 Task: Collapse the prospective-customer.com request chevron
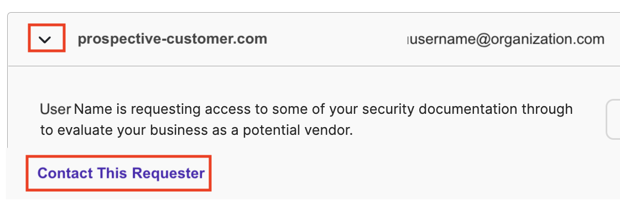[46, 39]
